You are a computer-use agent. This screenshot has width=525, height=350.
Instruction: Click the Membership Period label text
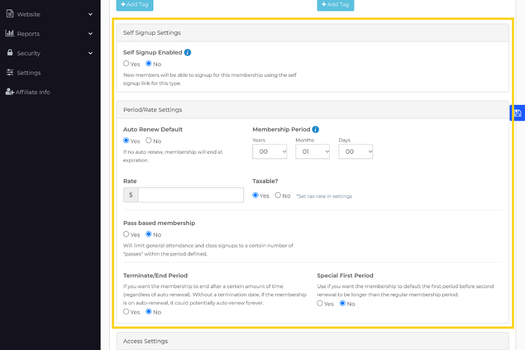[x=281, y=130]
